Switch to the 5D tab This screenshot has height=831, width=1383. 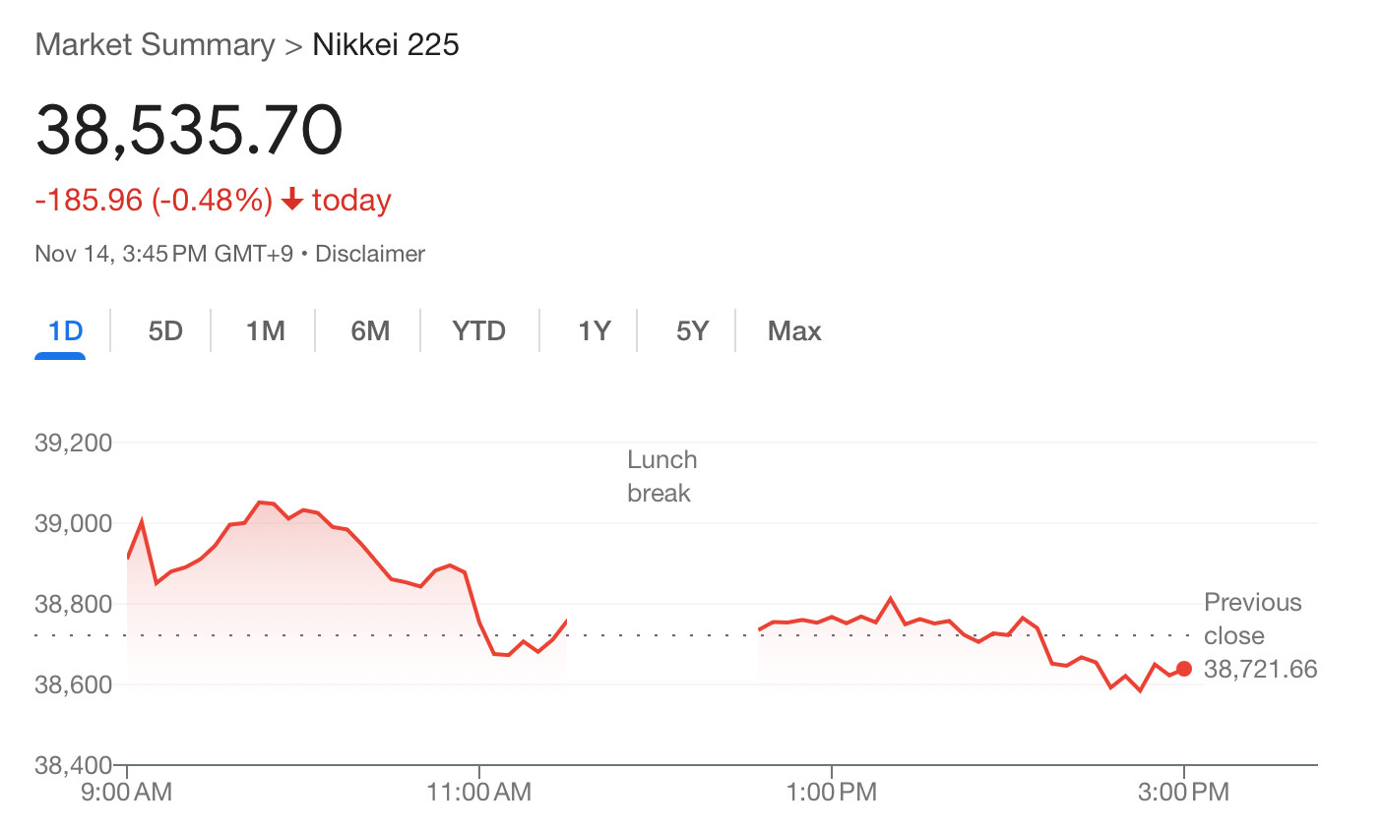pyautogui.click(x=165, y=331)
